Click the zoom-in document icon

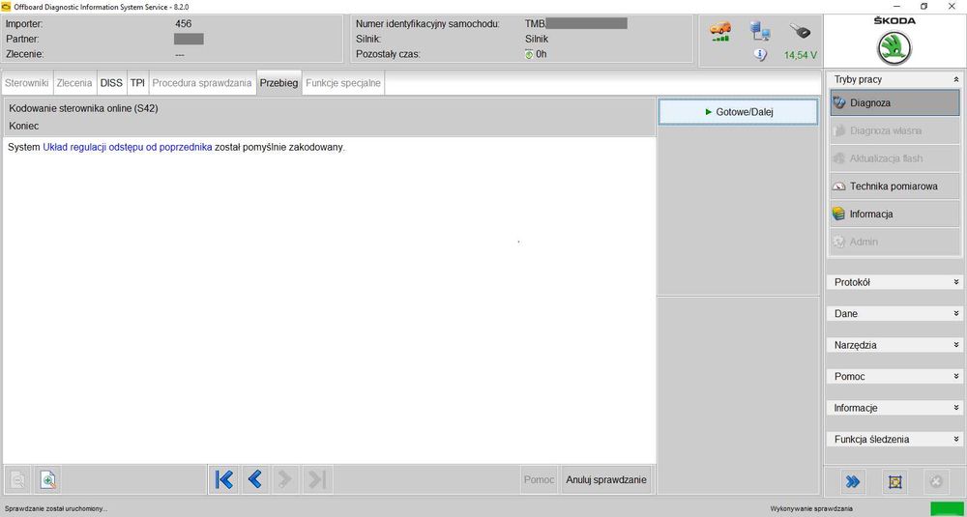pyautogui.click(x=48, y=479)
